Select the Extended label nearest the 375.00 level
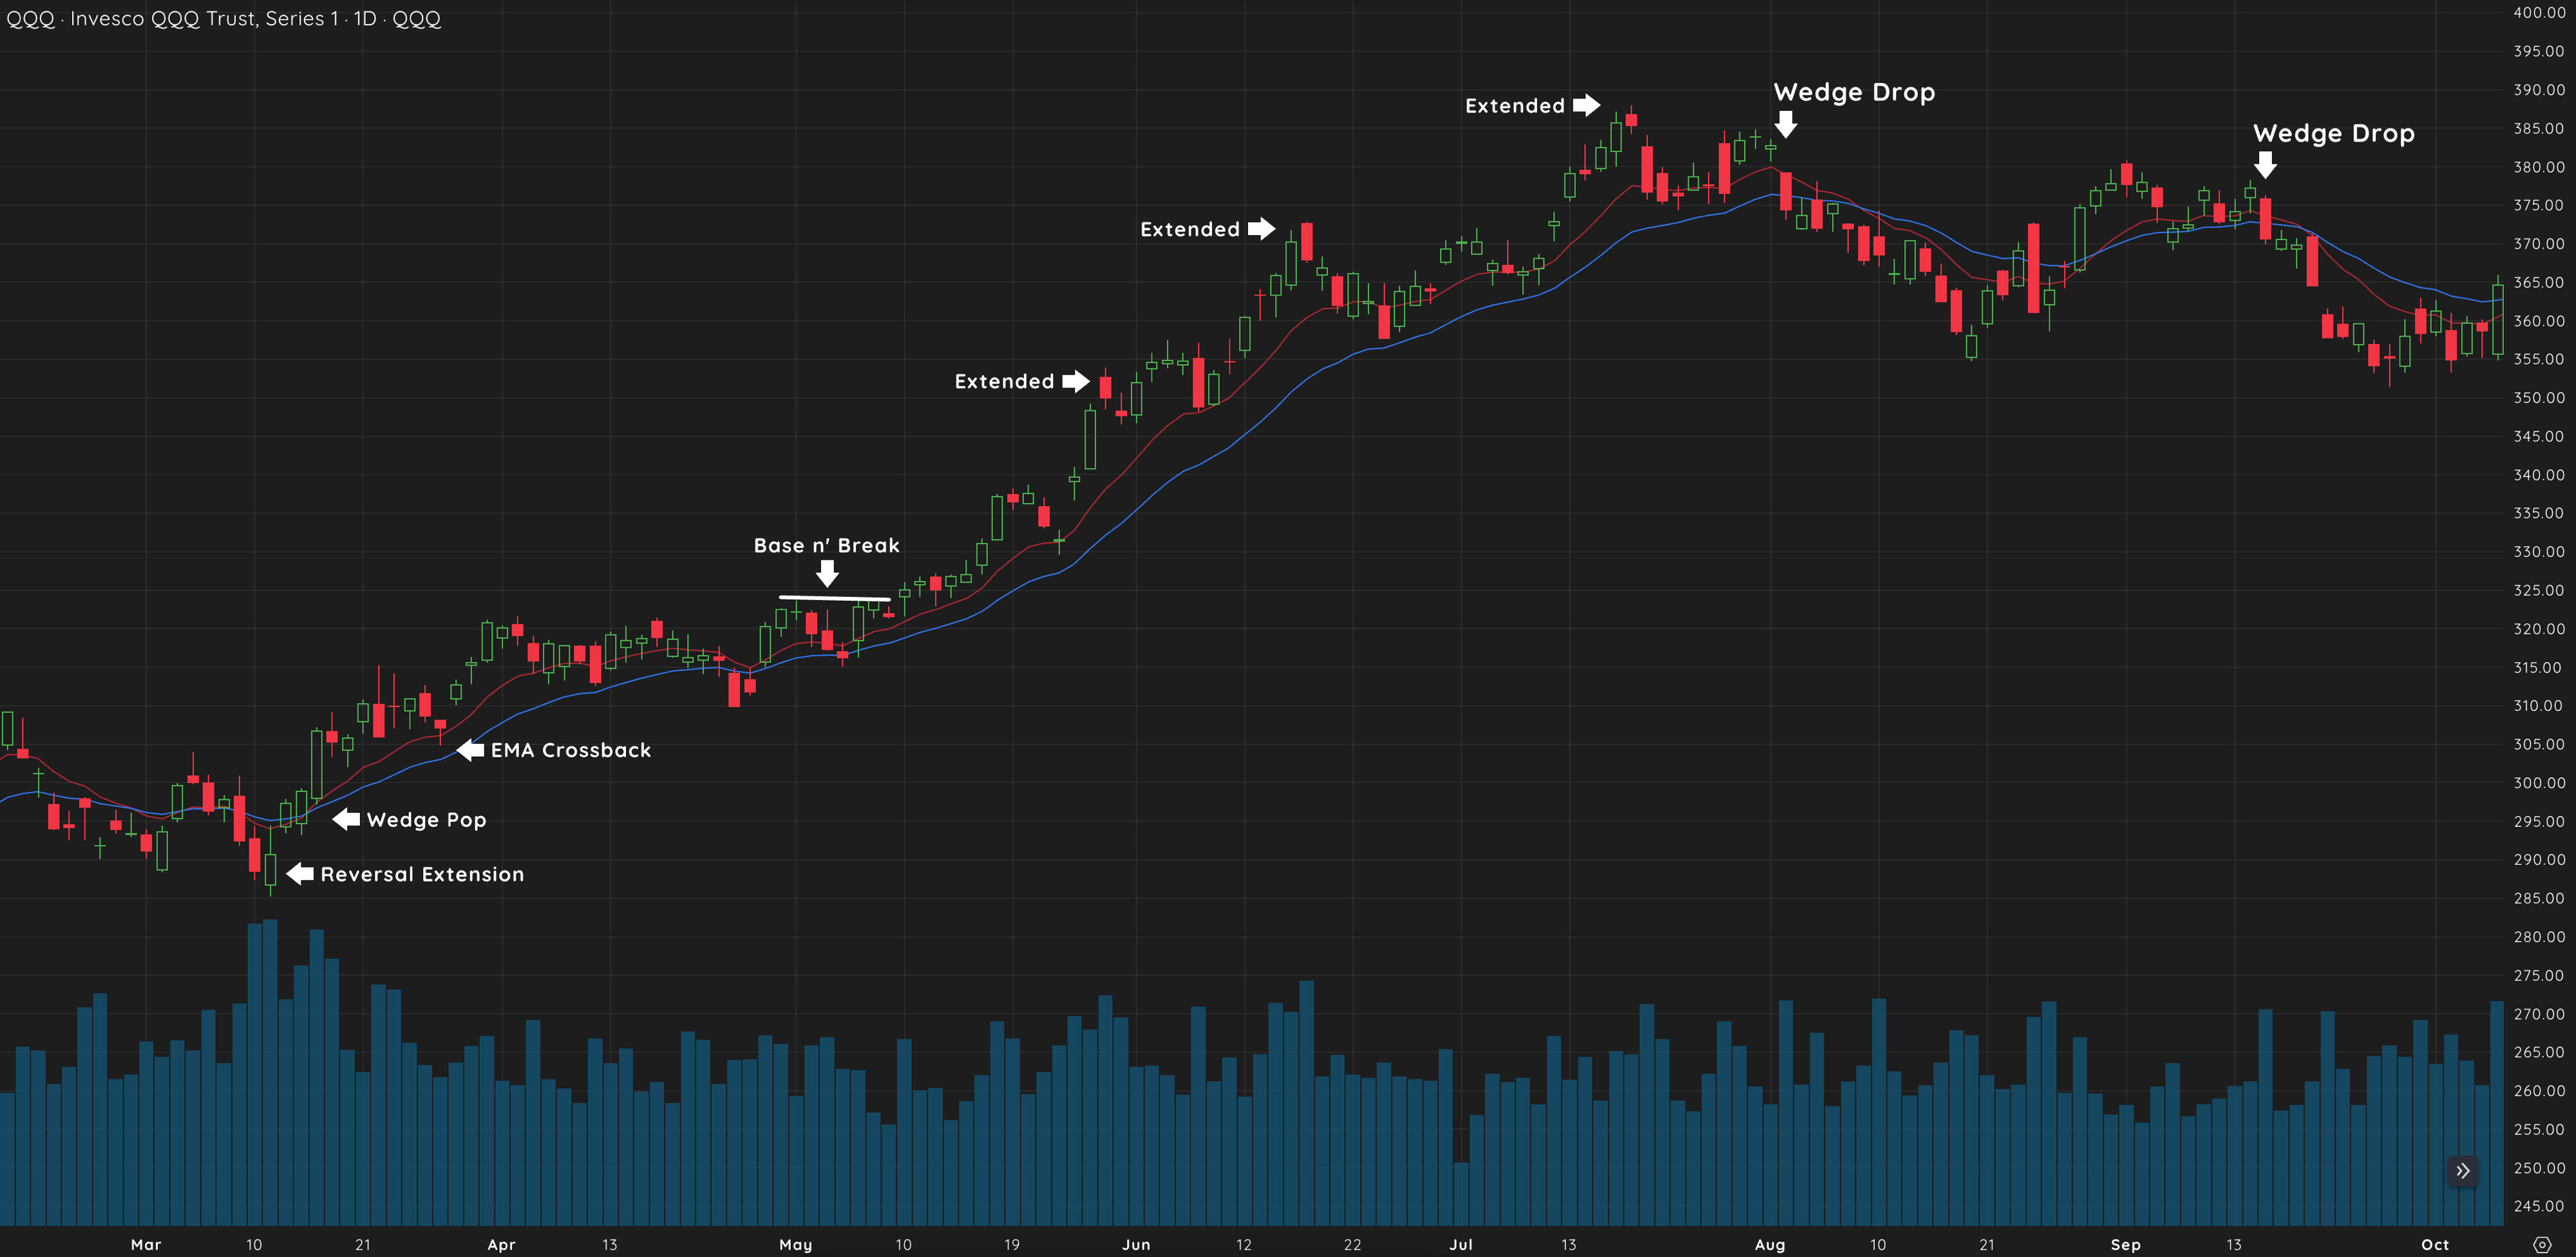The image size is (2576, 1257). pos(1190,229)
